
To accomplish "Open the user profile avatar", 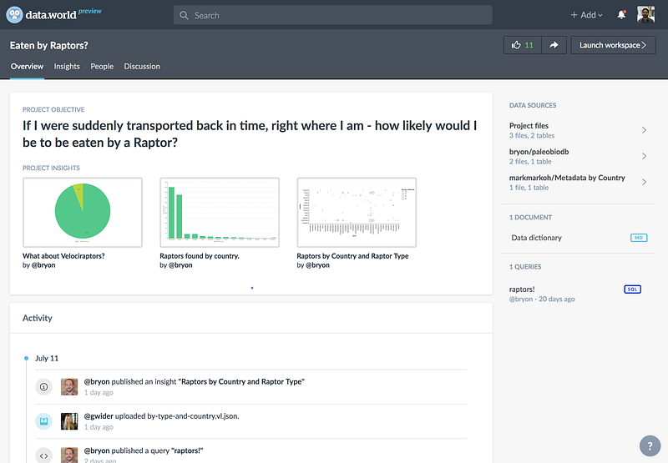I will (x=645, y=15).
